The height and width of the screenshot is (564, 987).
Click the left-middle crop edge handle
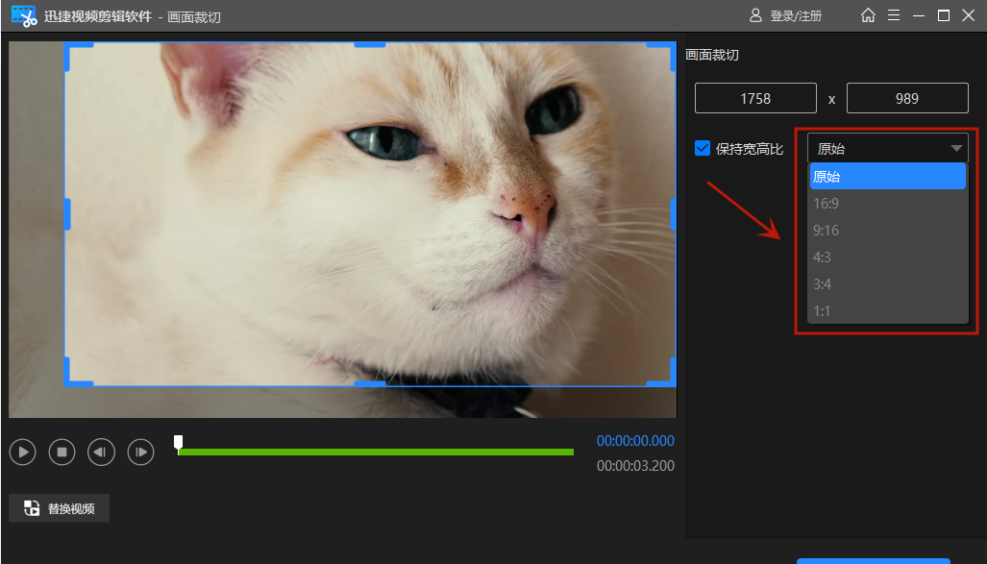tap(66, 214)
